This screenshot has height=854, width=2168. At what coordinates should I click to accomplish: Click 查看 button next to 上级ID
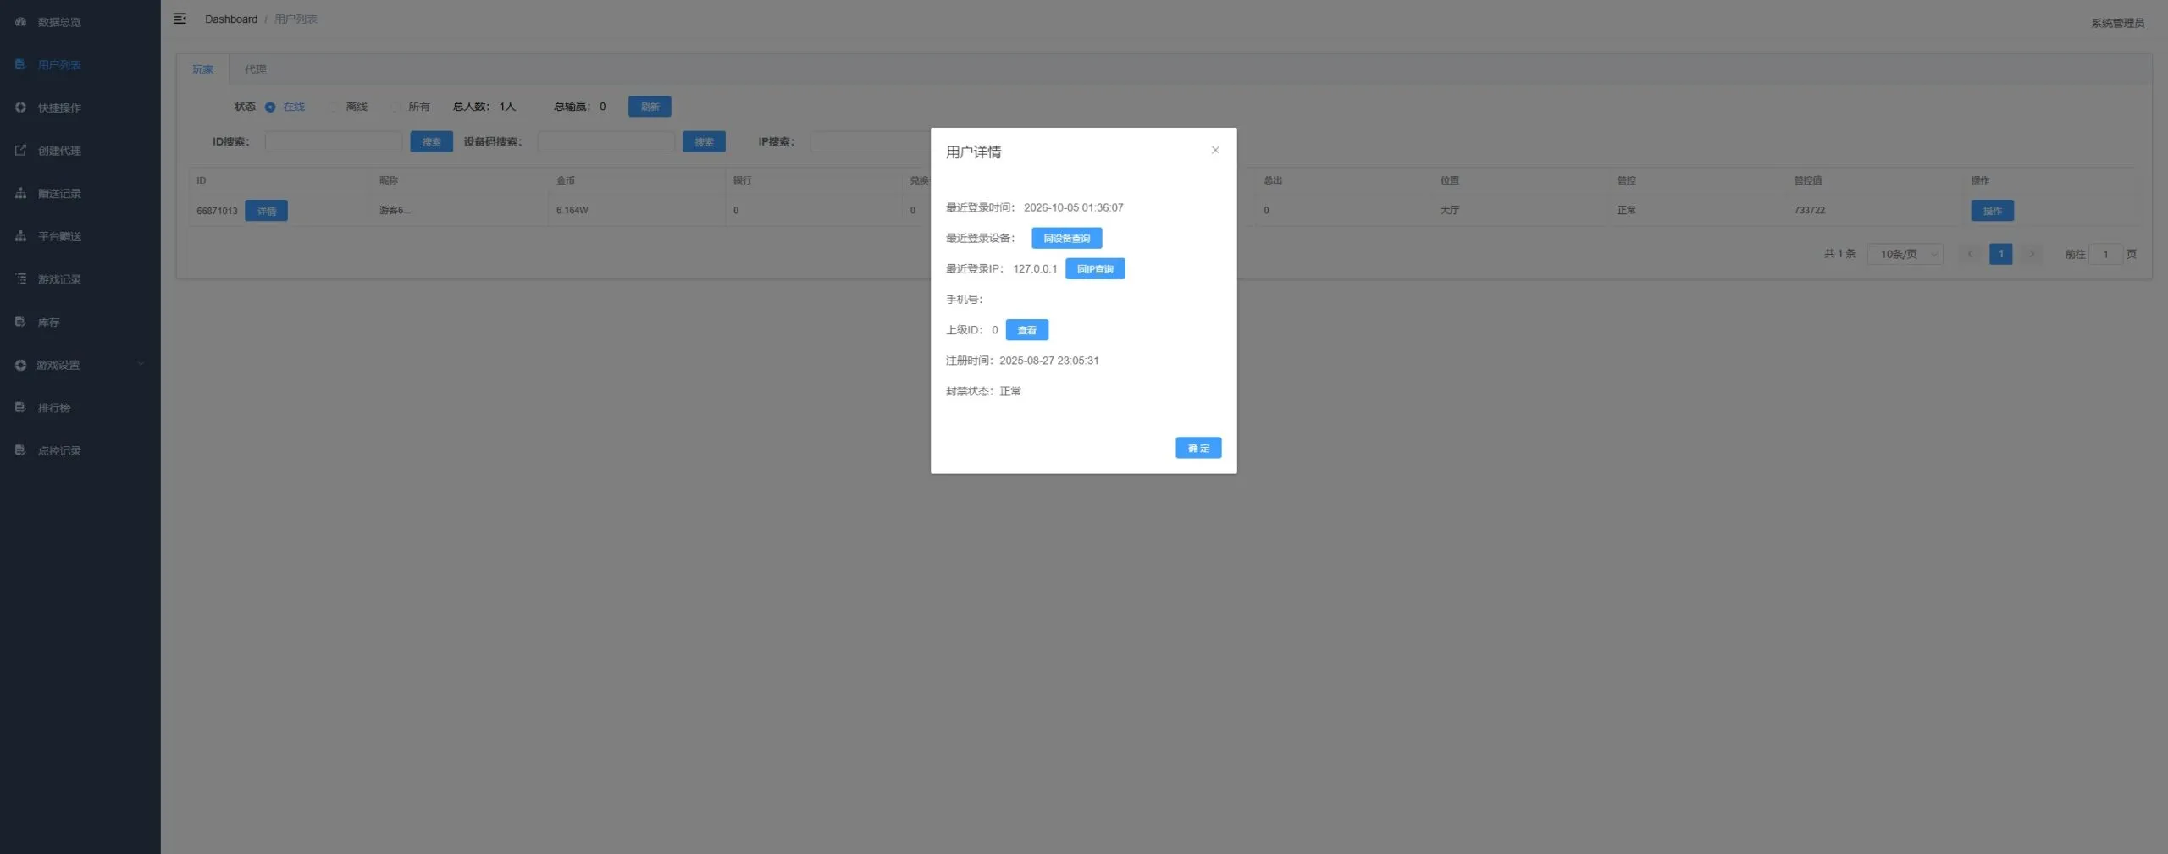click(x=1026, y=330)
